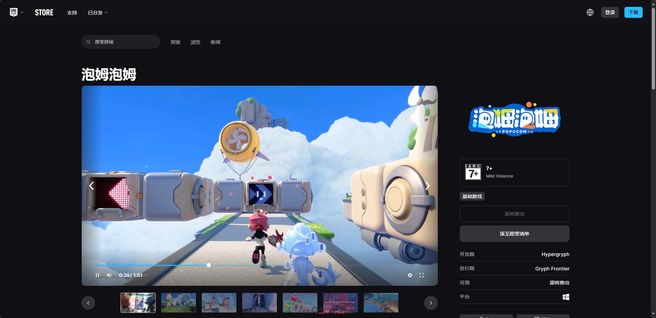
Task: Select the fifth colorful balloons thumbnail
Action: (300, 303)
